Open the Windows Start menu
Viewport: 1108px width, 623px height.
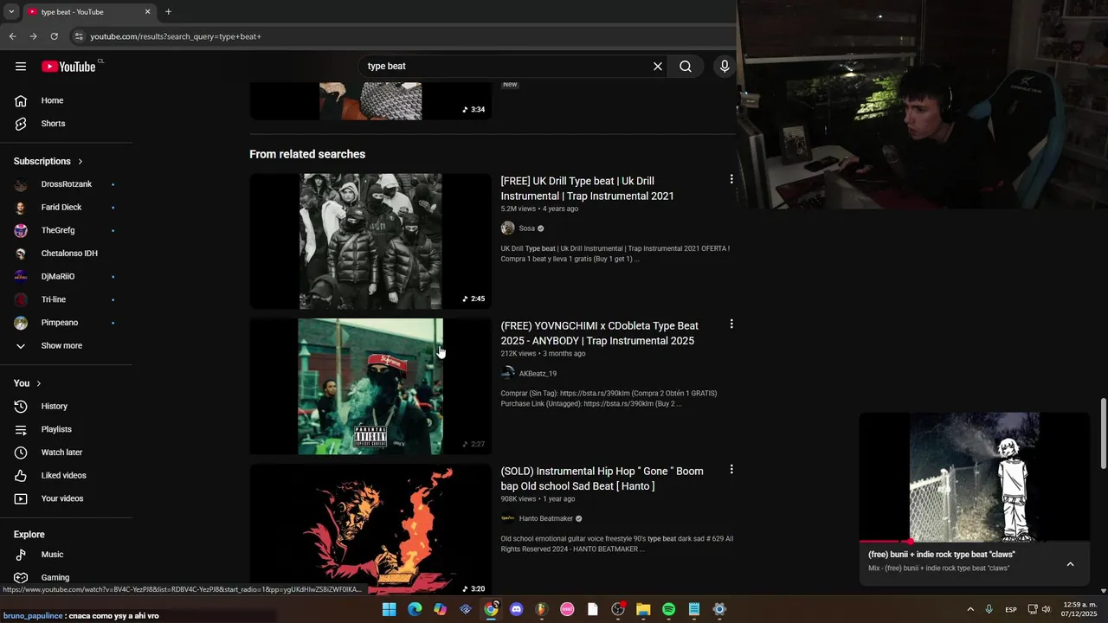click(390, 609)
